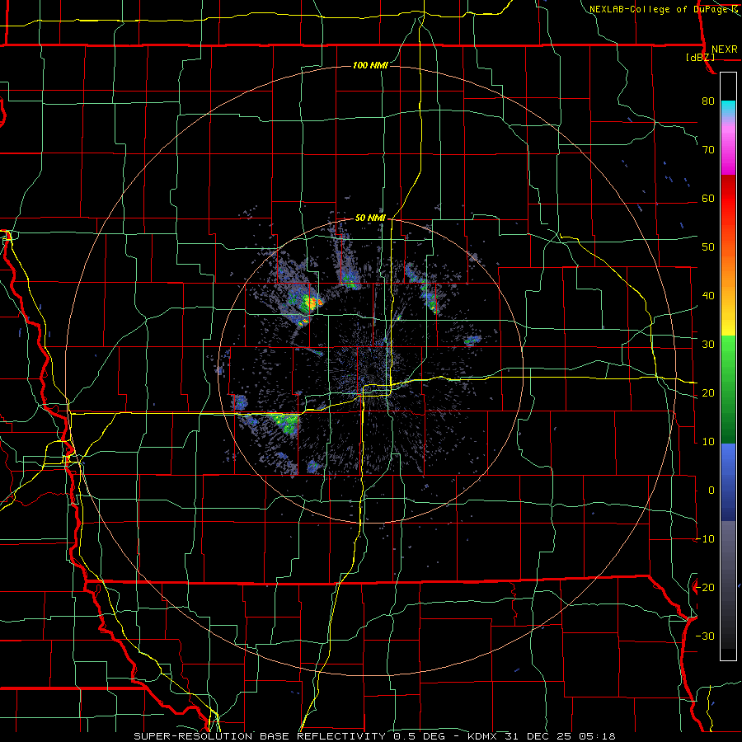Select the 20 value on the dBZ scale
This screenshot has width=742, height=742.
click(x=708, y=393)
